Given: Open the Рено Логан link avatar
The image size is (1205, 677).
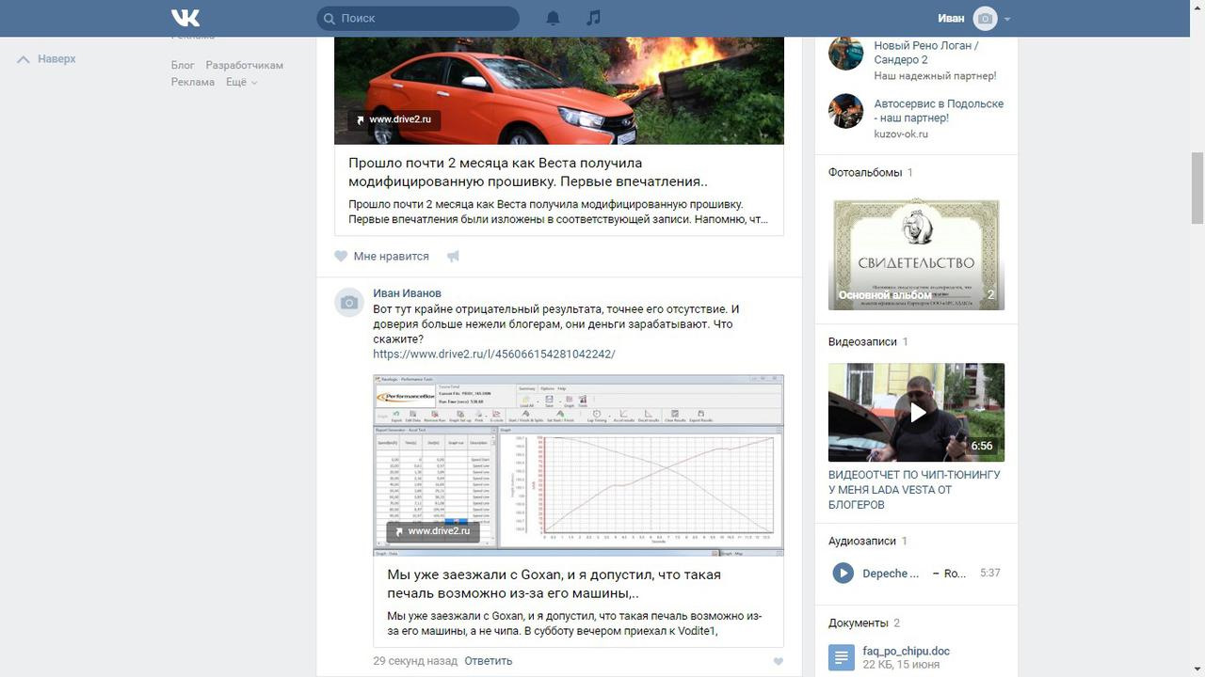Looking at the screenshot, I should (x=845, y=53).
